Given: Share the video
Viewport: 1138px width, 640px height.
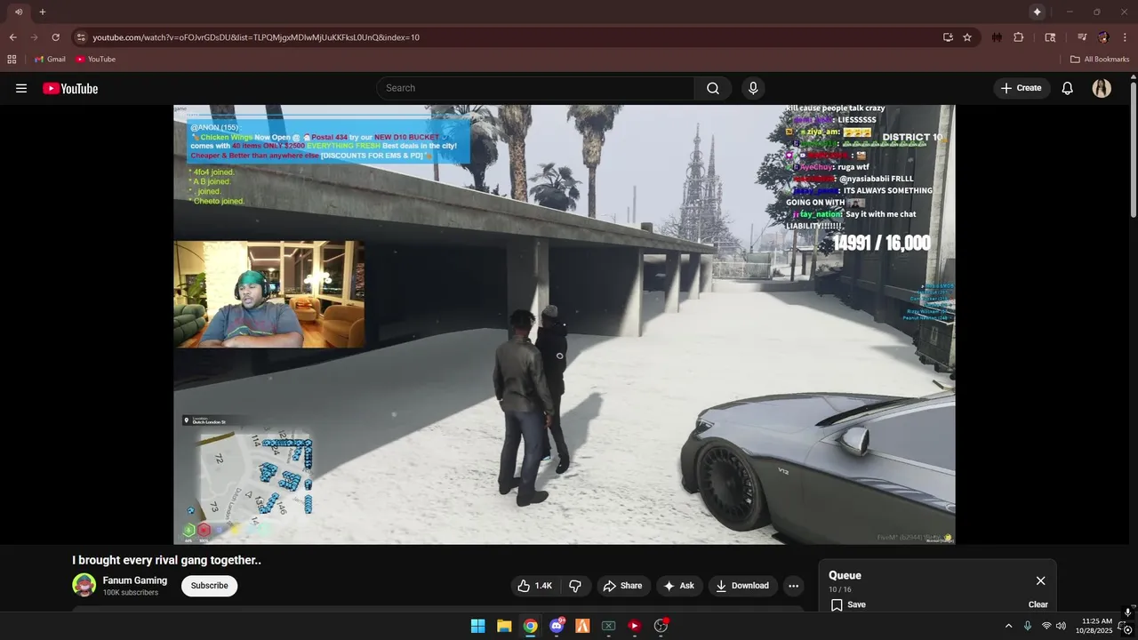Looking at the screenshot, I should click(621, 586).
